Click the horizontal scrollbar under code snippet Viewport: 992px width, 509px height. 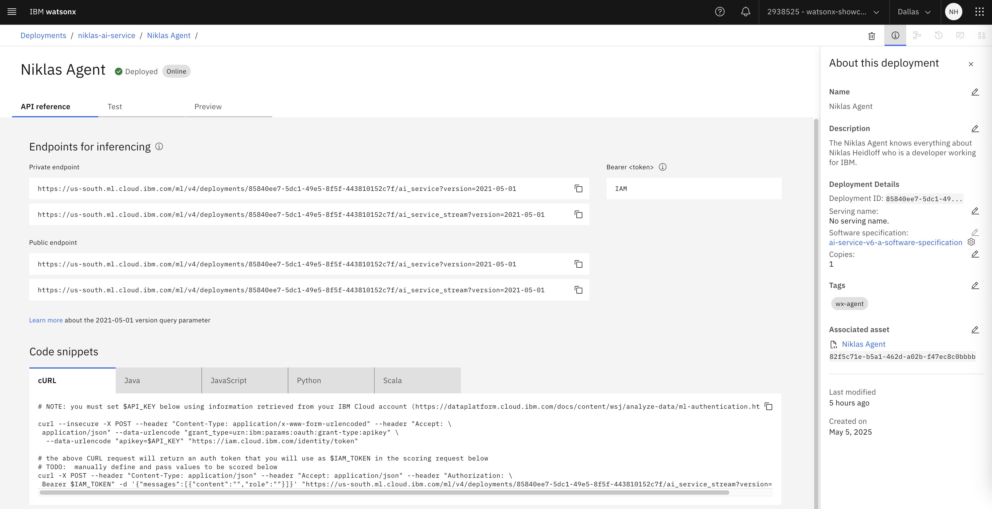pyautogui.click(x=384, y=493)
